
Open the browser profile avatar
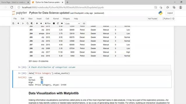(180, 7)
